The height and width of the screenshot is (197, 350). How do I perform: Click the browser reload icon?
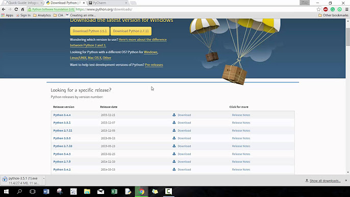(x=16, y=9)
